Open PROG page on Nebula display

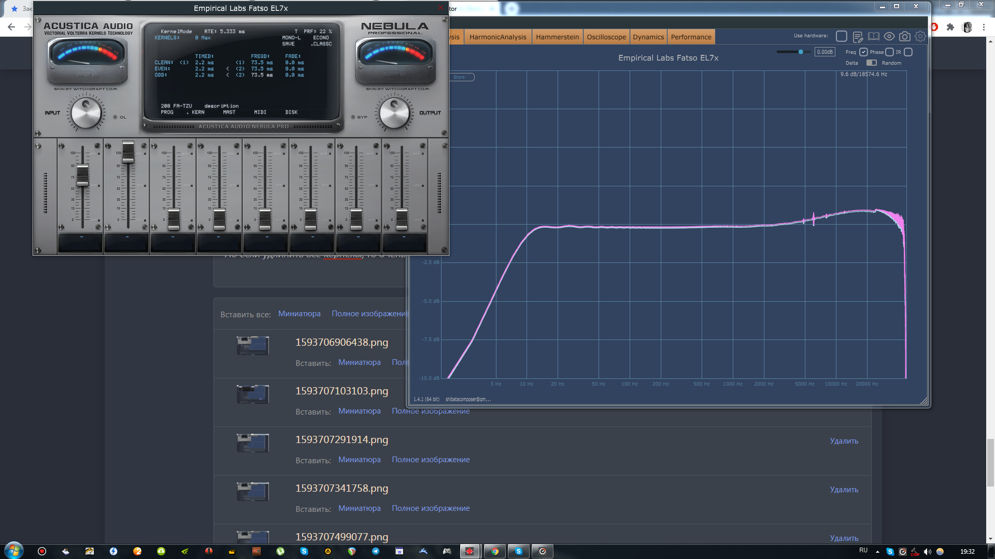167,112
